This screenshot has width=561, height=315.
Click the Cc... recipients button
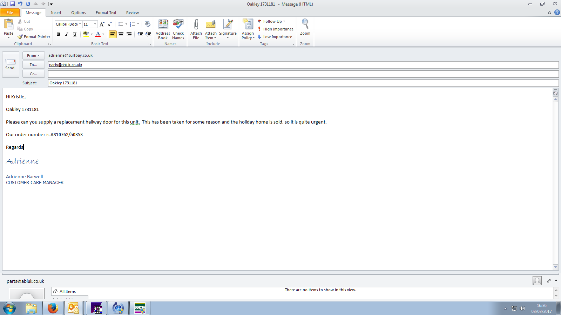click(34, 74)
